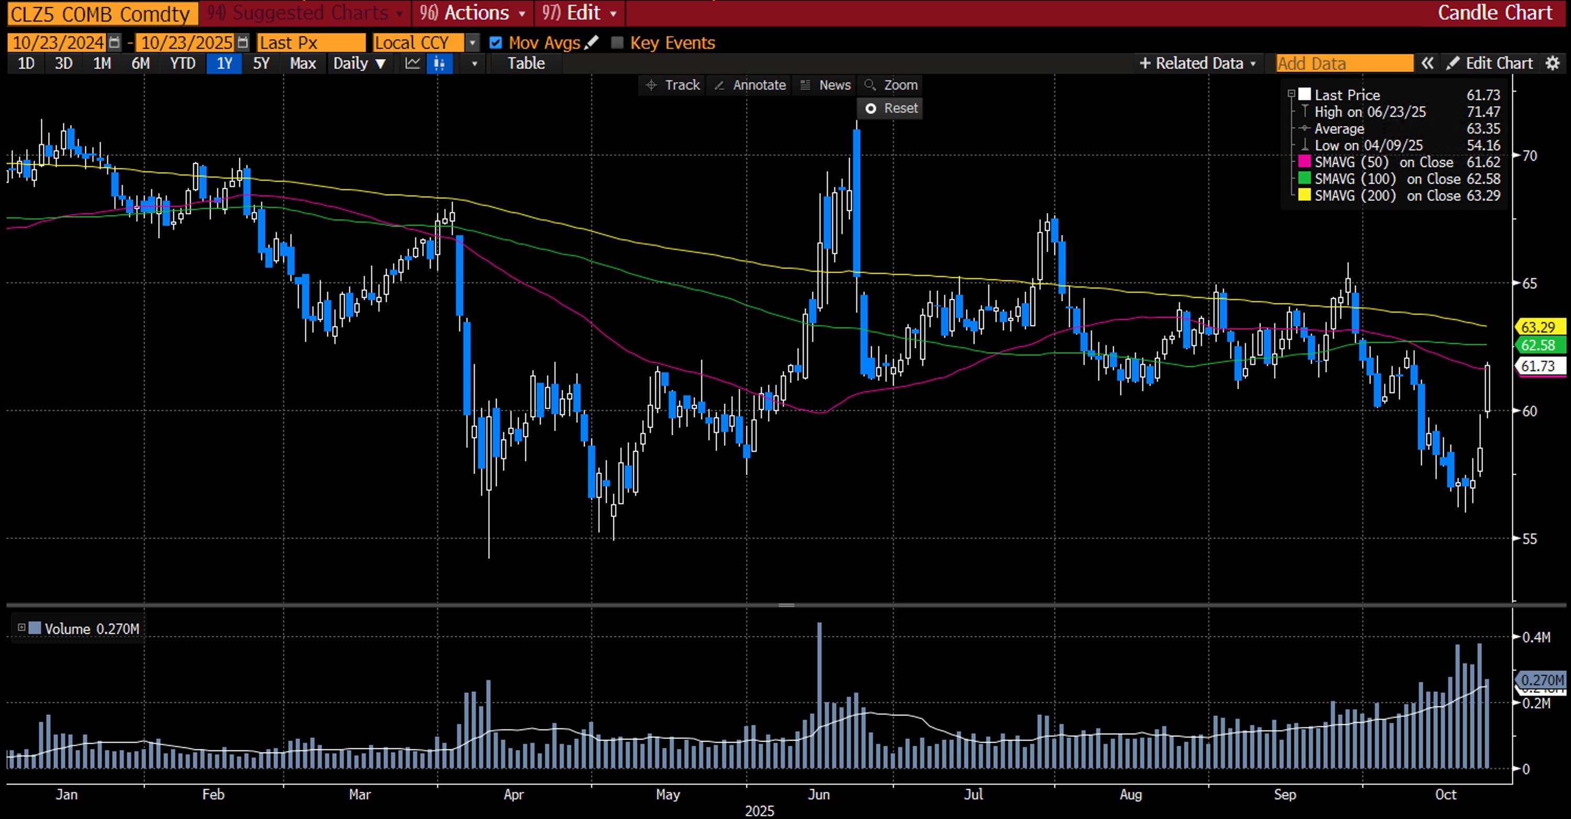Open end date calendar picker
This screenshot has width=1571, height=819.
pyautogui.click(x=243, y=42)
